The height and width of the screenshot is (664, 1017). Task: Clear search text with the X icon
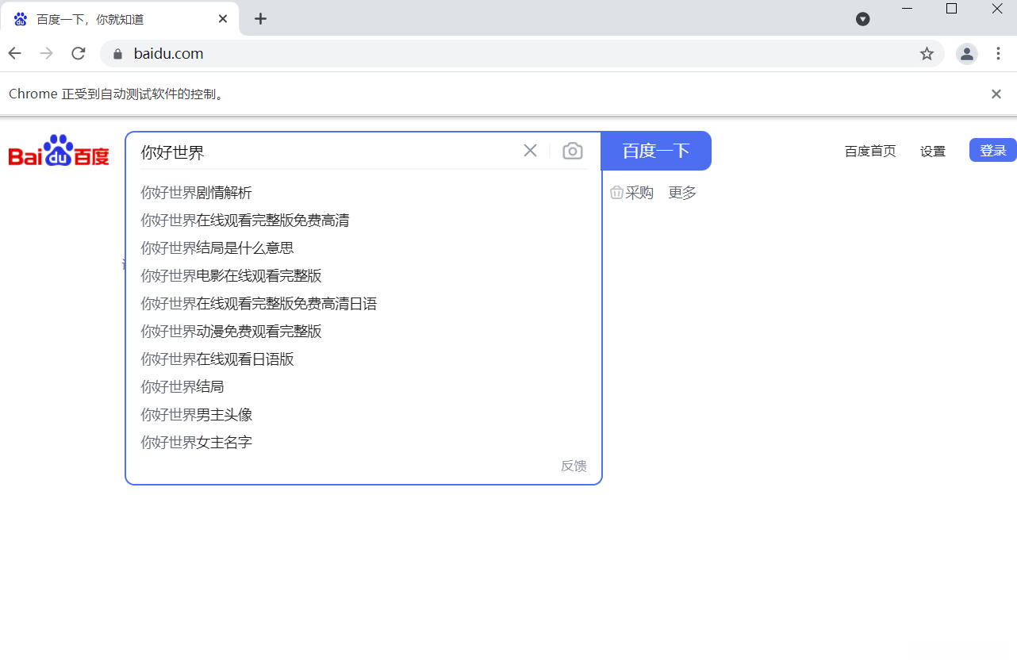tap(530, 150)
